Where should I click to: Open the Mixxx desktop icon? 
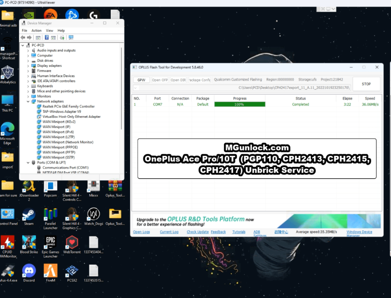[94, 189]
